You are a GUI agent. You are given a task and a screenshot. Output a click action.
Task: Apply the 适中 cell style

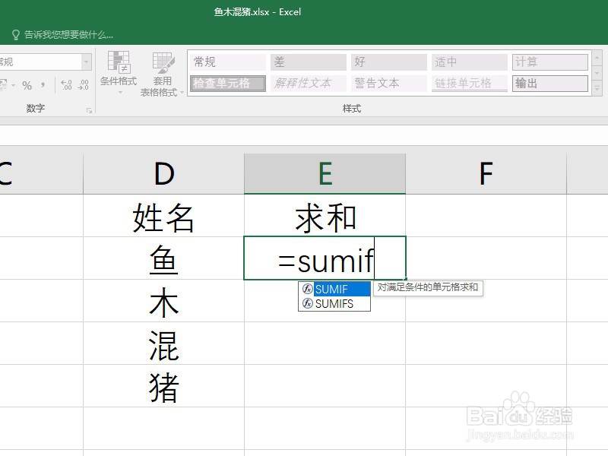click(x=470, y=62)
